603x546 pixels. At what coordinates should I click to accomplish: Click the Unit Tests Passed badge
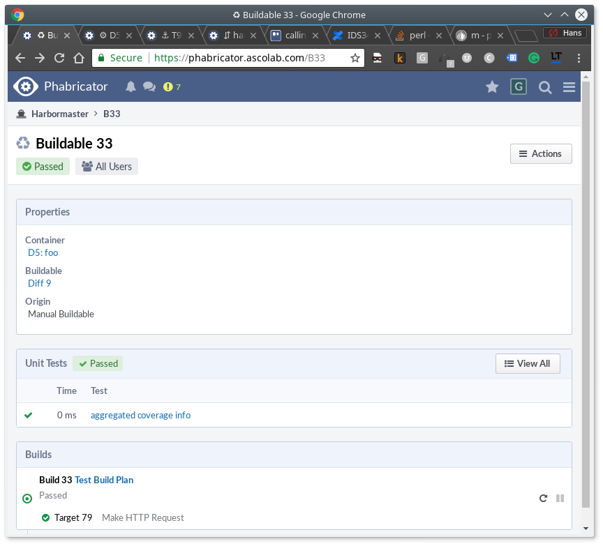click(x=98, y=363)
